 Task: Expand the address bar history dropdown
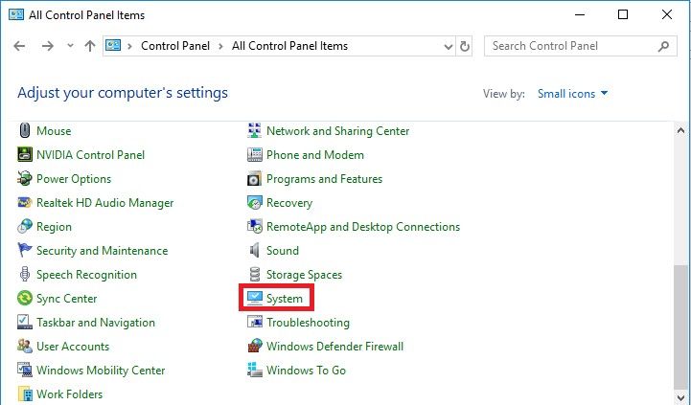[x=449, y=46]
